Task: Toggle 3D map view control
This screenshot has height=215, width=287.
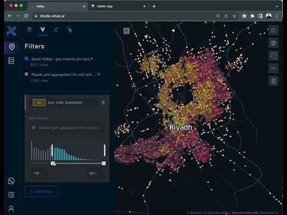Action: click(273, 43)
